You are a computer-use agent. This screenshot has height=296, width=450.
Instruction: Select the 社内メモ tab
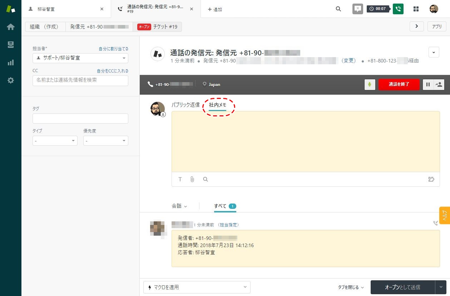coord(218,105)
